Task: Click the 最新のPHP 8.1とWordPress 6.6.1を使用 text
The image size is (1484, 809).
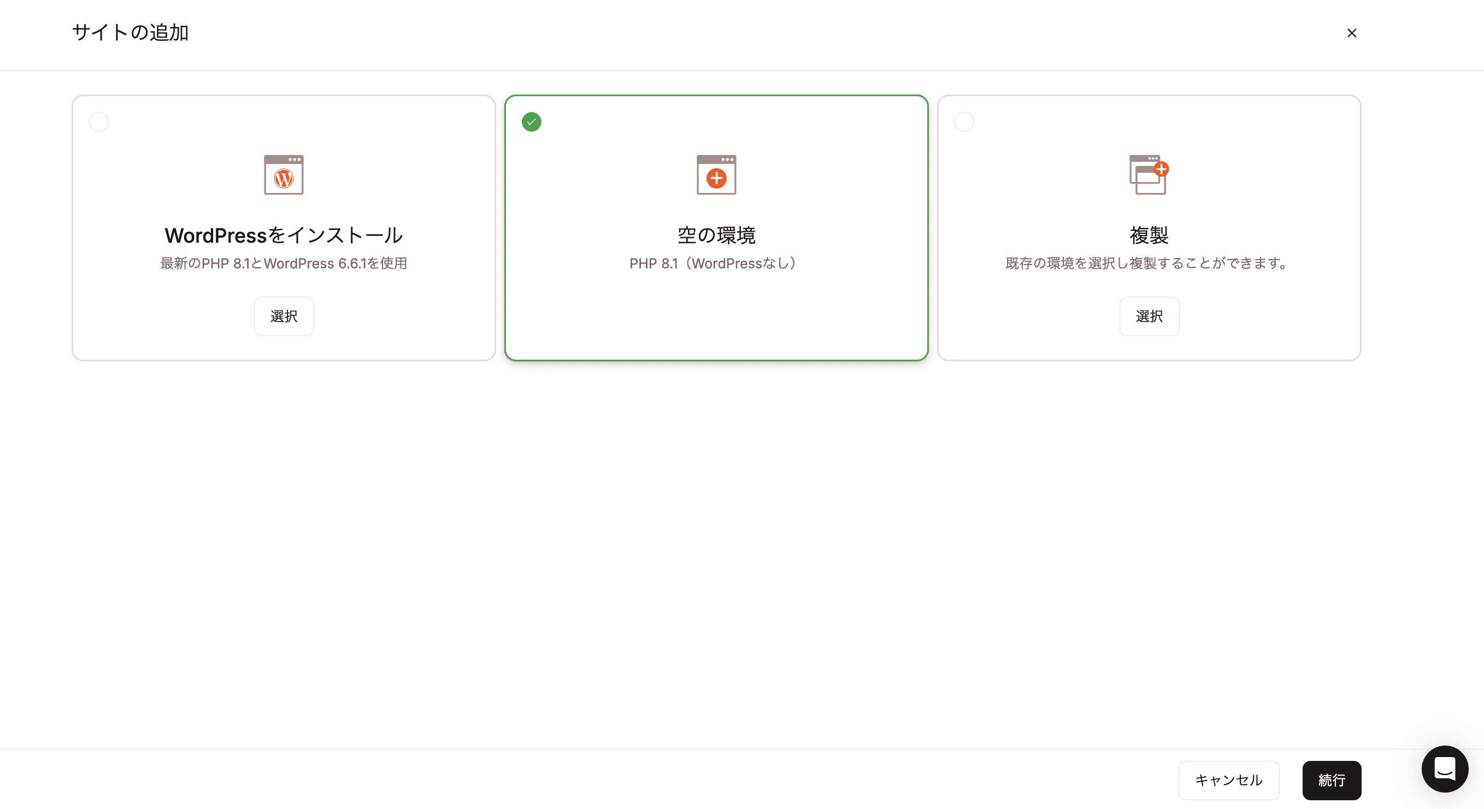Action: point(284,263)
